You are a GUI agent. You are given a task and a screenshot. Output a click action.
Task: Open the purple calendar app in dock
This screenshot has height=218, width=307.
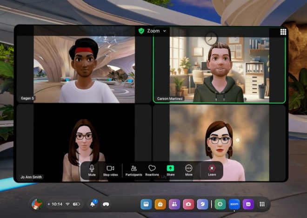pyautogui.click(x=248, y=205)
